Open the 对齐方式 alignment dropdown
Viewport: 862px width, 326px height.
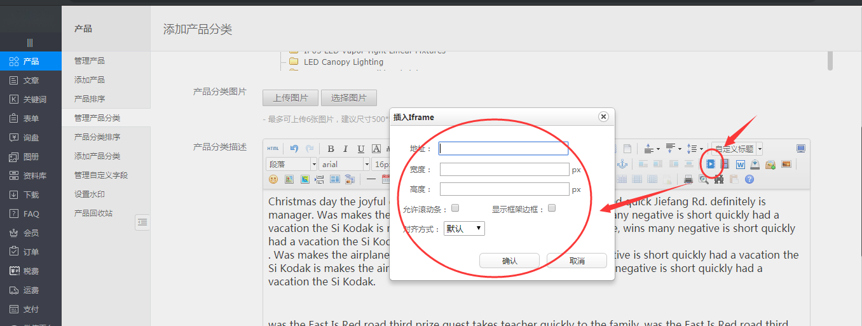pos(463,229)
